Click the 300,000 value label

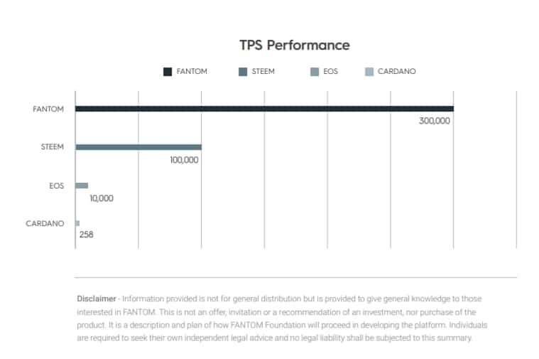[x=435, y=122]
